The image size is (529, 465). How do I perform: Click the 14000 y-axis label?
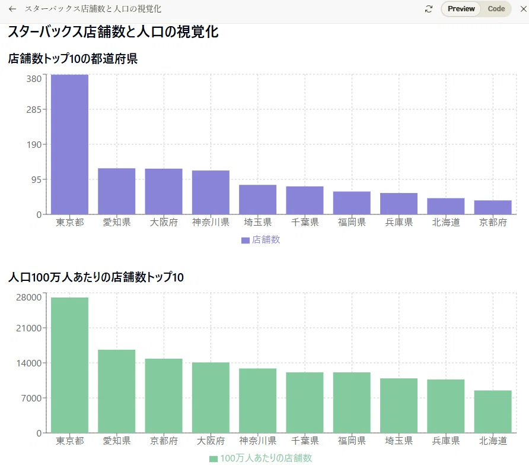[x=28, y=363]
